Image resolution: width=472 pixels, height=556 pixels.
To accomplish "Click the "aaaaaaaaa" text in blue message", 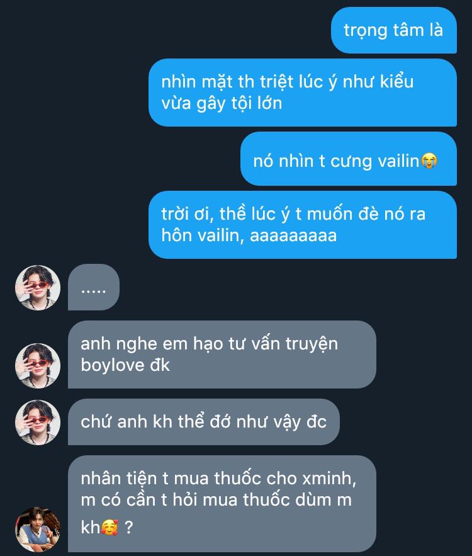I will (x=293, y=235).
